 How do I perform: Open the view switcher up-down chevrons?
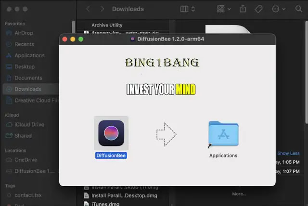[x=193, y=9]
